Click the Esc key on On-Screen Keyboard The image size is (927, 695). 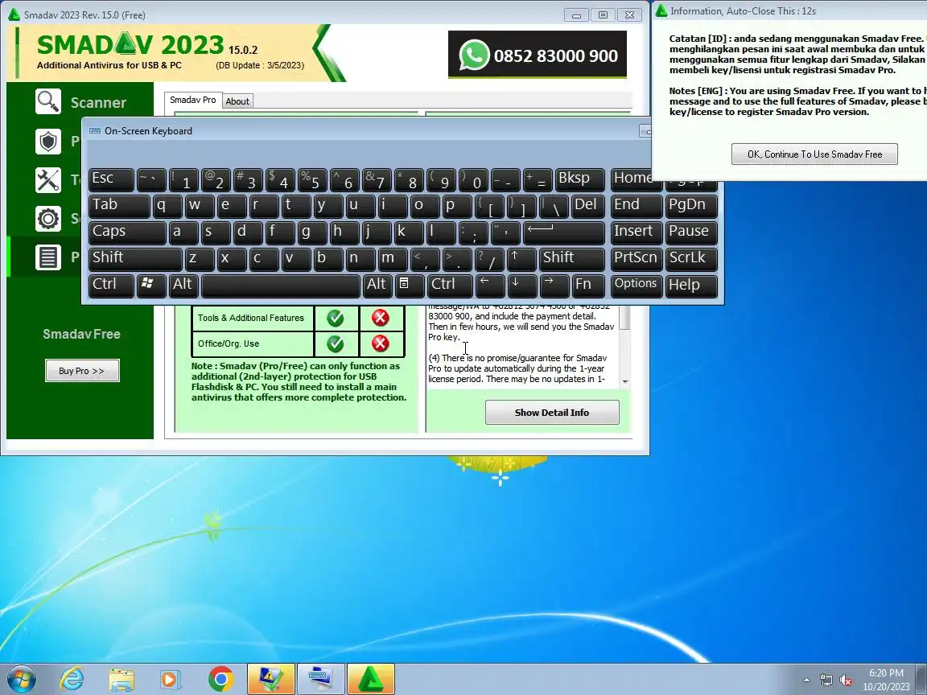[x=111, y=179]
